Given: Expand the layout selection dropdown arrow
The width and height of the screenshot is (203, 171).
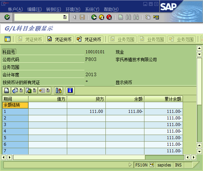Looking at the screenshot, I should pos(48,90).
